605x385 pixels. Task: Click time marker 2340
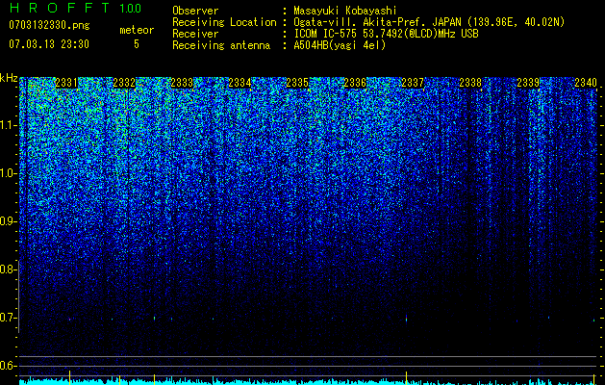pos(586,83)
